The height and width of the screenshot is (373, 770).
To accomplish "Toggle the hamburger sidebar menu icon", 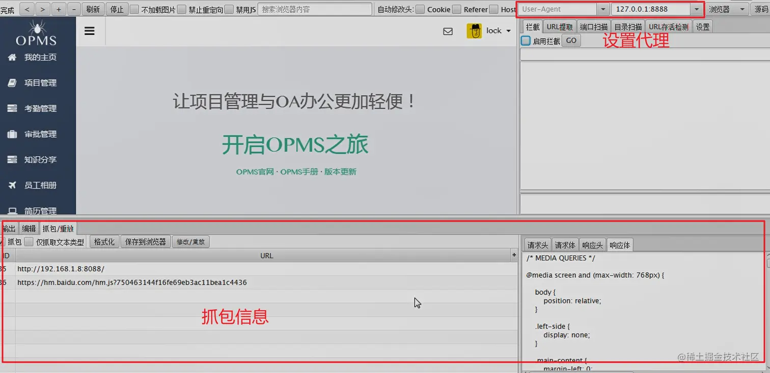I will point(90,31).
